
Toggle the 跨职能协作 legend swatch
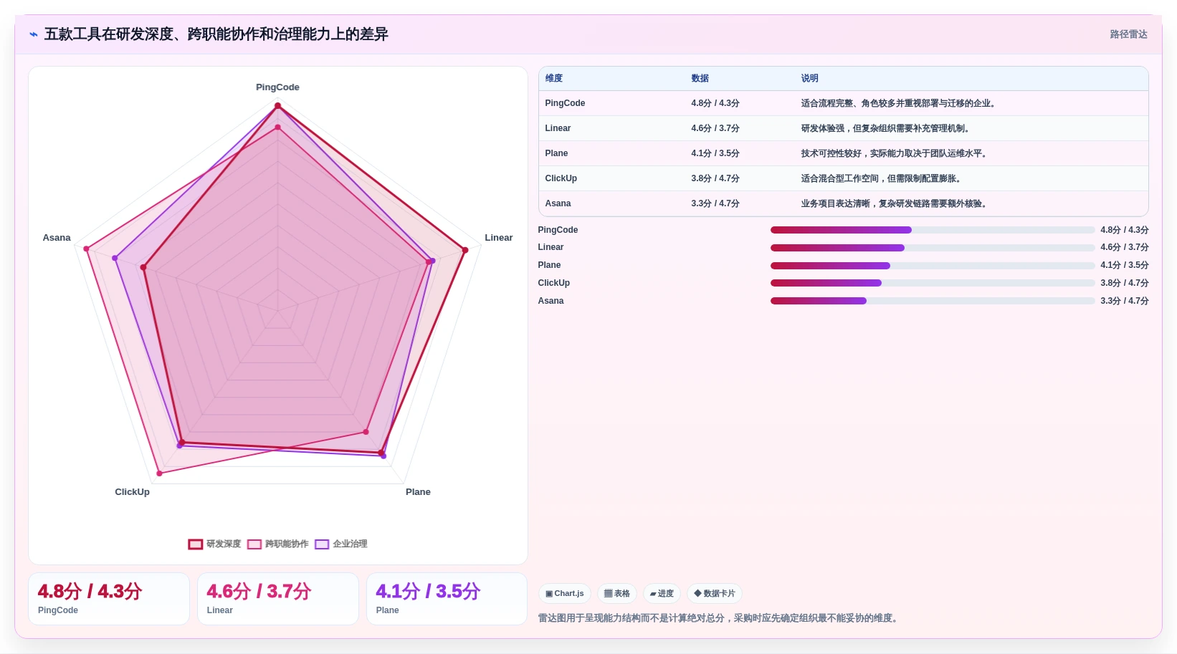click(254, 544)
